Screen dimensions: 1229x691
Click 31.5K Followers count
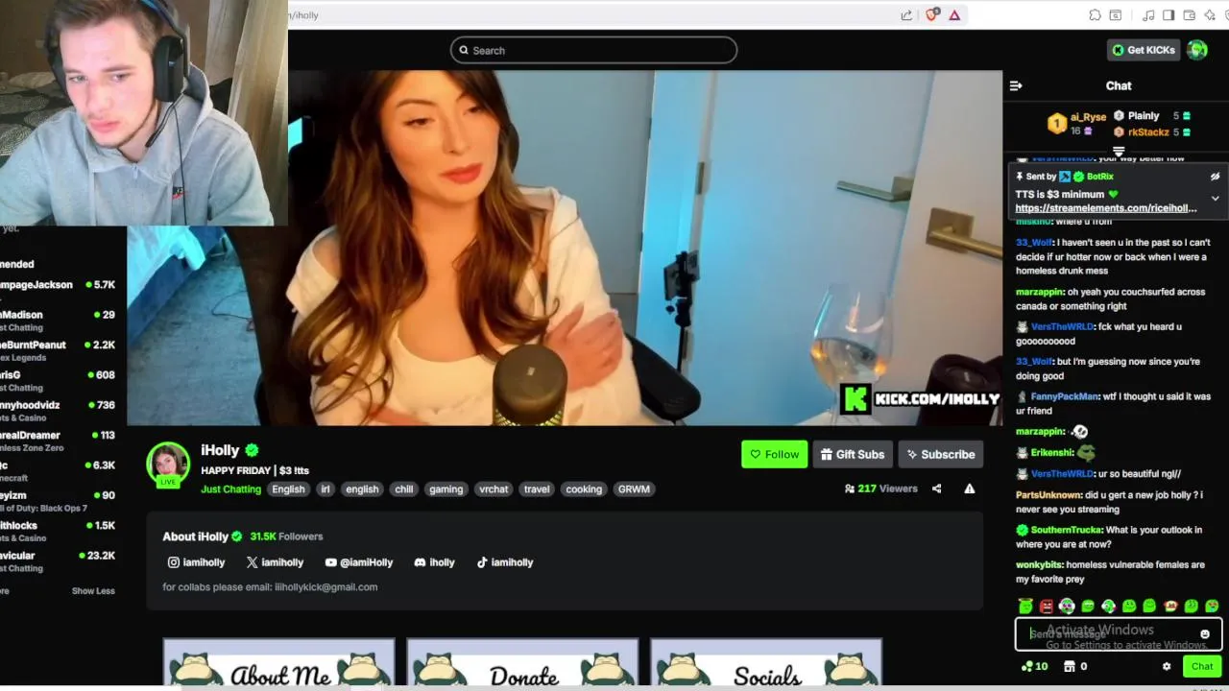point(286,536)
